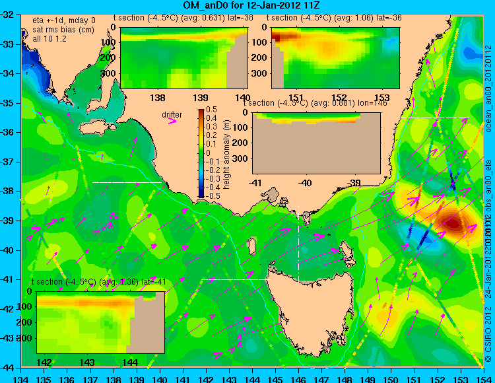Click the 134 longitude label on bottom axis
Viewport: 495px width, 383px height.
coord(20,379)
